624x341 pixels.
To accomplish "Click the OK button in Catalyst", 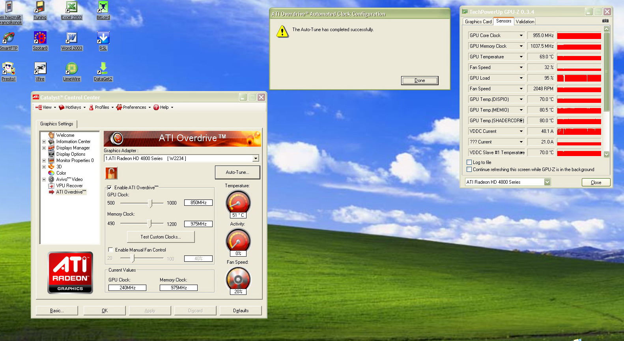I will (x=105, y=311).
